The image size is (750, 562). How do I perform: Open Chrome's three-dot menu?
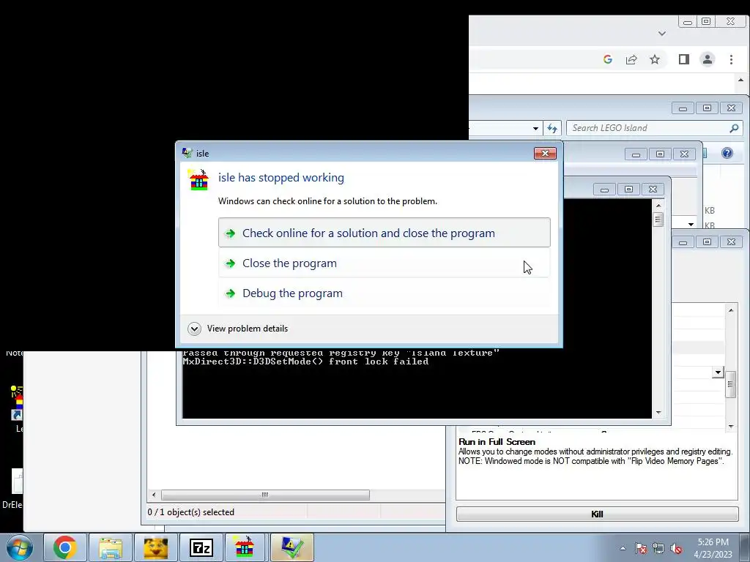tap(732, 59)
